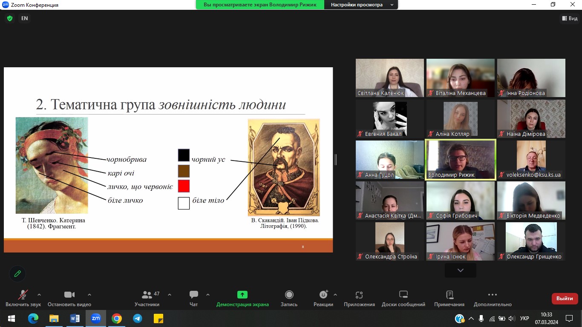Click the Демонстрация экрана share button

coord(242,298)
